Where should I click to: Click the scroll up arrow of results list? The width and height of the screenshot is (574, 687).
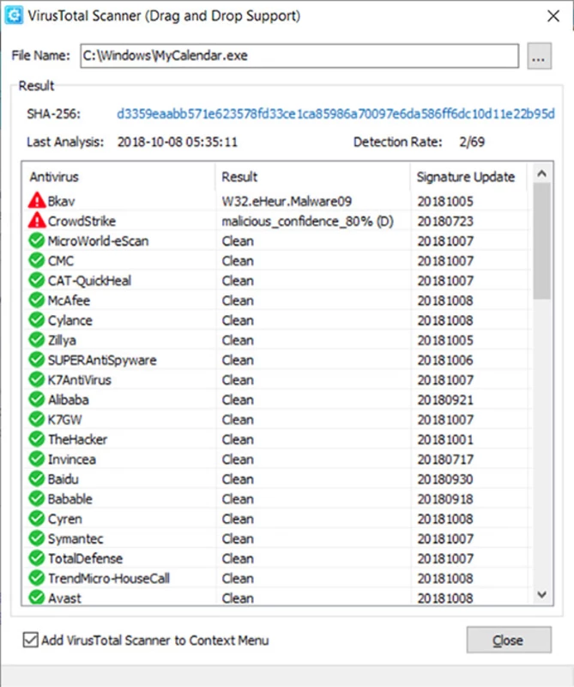541,174
